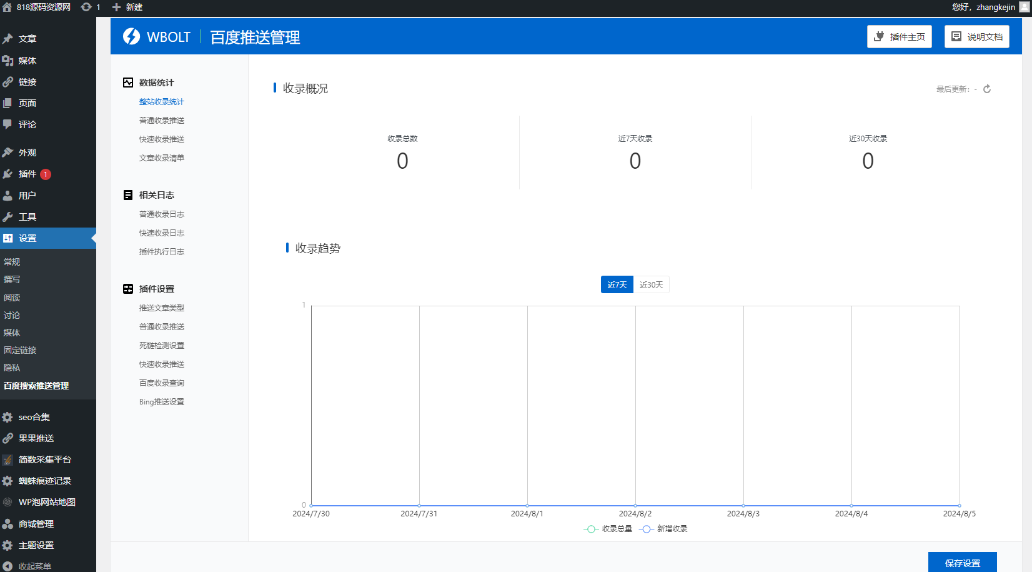Click the plus icon next to 新建
This screenshot has width=1032, height=572.
point(116,7)
